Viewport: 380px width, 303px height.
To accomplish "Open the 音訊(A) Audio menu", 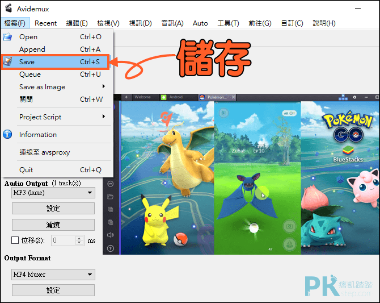I will pos(172,23).
